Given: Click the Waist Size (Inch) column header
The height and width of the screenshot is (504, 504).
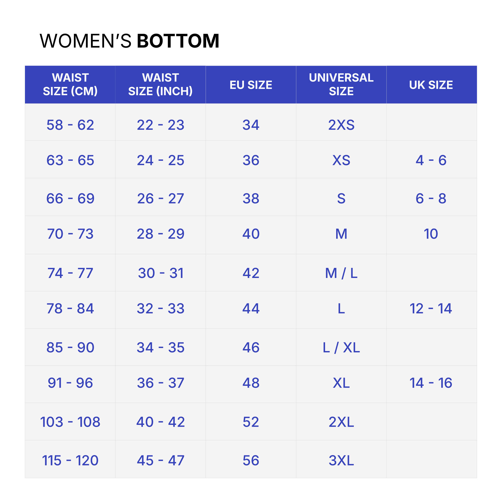Looking at the screenshot, I should (160, 84).
